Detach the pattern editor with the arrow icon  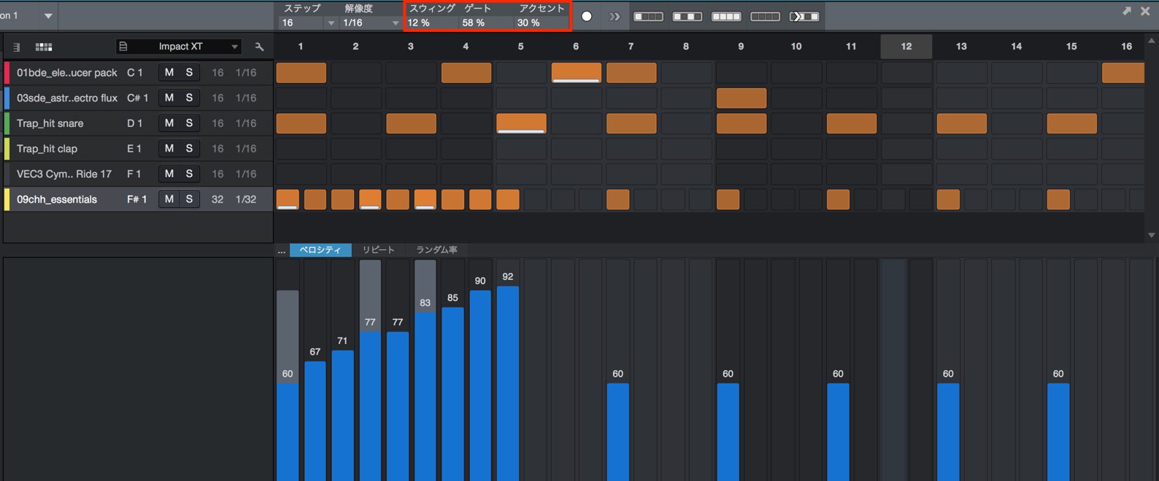[x=1126, y=11]
